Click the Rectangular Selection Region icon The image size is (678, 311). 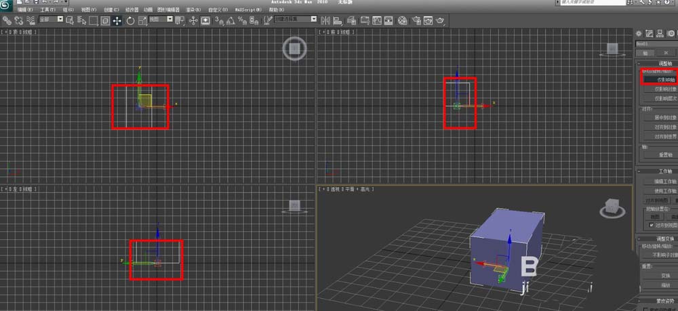click(x=94, y=20)
